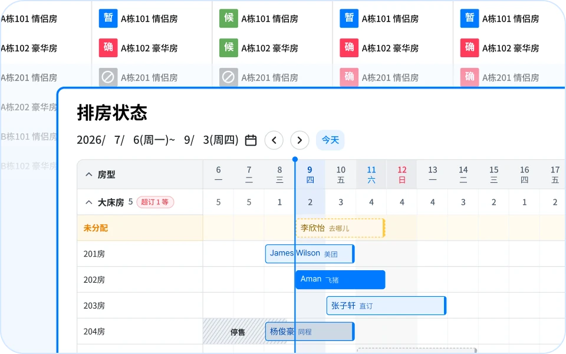The image size is (566, 354).
Task: Click red 确 icon in second column A栋102
Action: pos(108,48)
